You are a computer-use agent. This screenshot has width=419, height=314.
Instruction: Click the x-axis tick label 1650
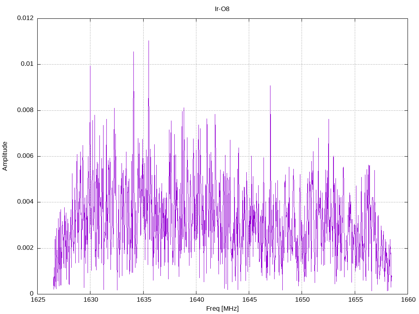pos(302,300)
